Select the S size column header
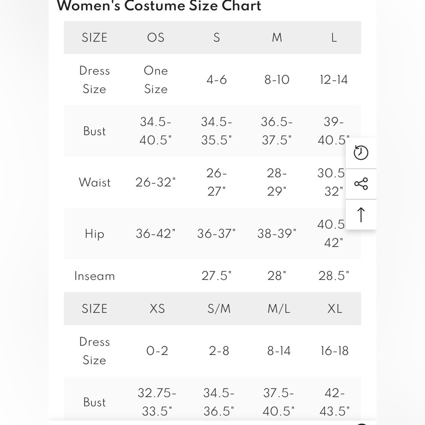The image size is (425, 425). click(x=217, y=37)
